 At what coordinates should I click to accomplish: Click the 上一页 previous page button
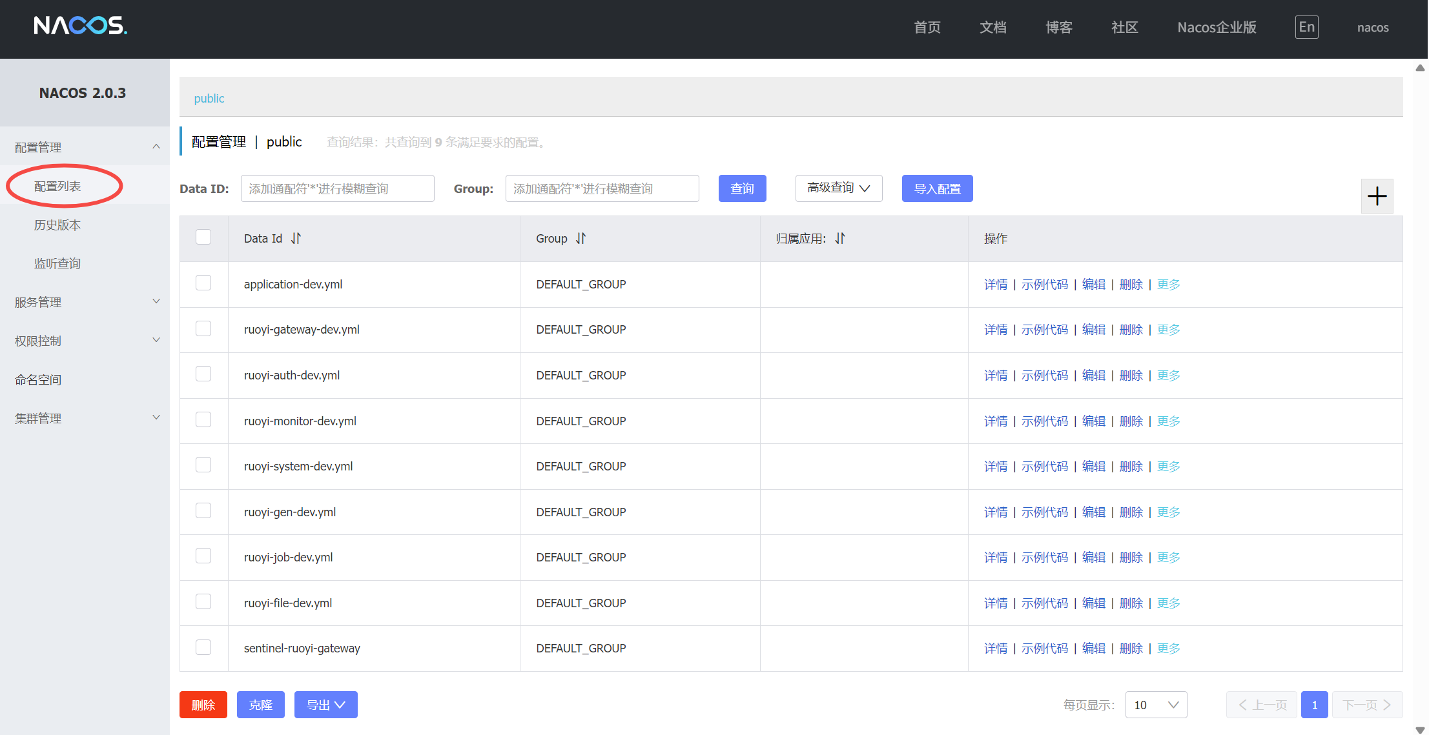coord(1262,705)
